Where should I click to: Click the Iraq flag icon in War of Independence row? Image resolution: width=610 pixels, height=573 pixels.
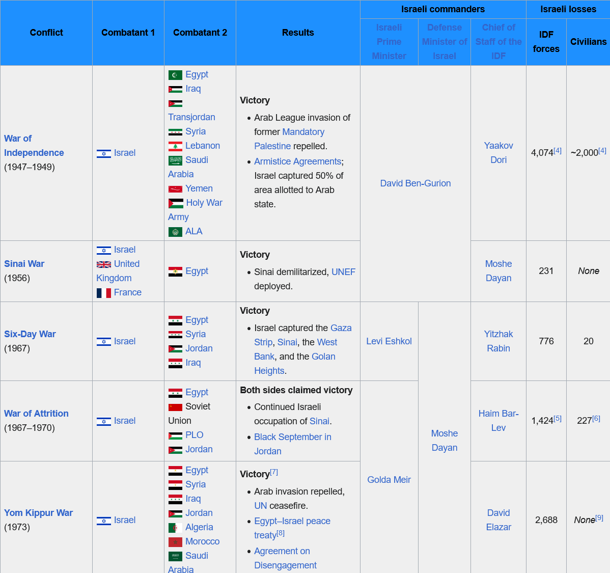coord(175,89)
